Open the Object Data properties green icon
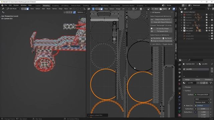The image size is (214, 120). point(180,111)
